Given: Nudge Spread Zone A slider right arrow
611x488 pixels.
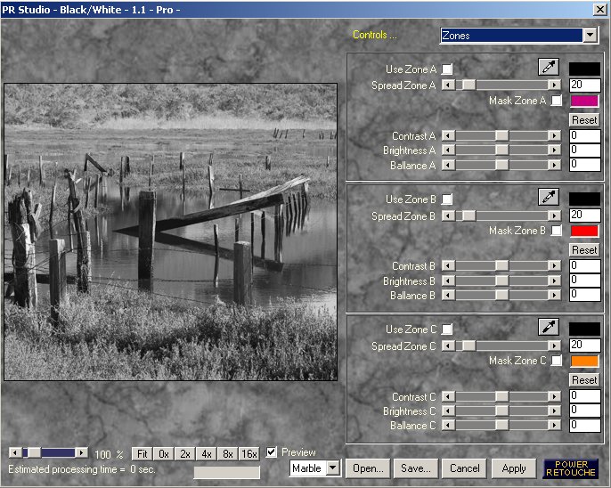Looking at the screenshot, I should [x=554, y=85].
